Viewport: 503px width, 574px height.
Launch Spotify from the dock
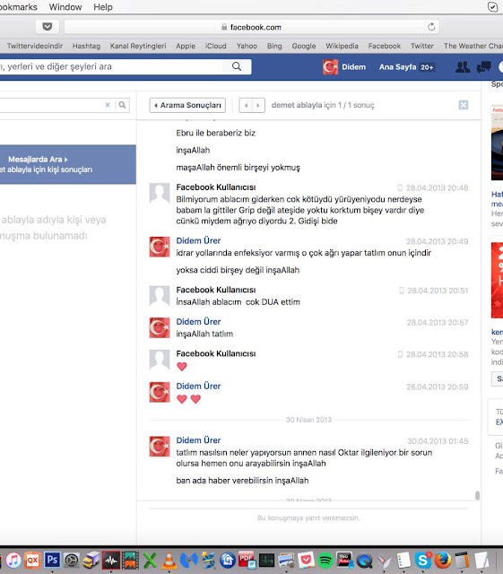[325, 560]
